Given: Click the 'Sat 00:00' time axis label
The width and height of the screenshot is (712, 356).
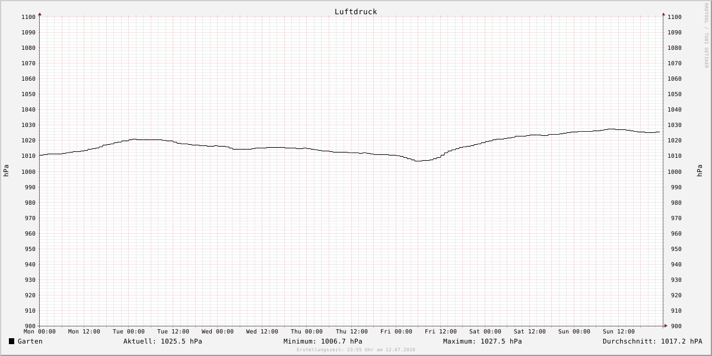Looking at the screenshot, I should 485,332.
